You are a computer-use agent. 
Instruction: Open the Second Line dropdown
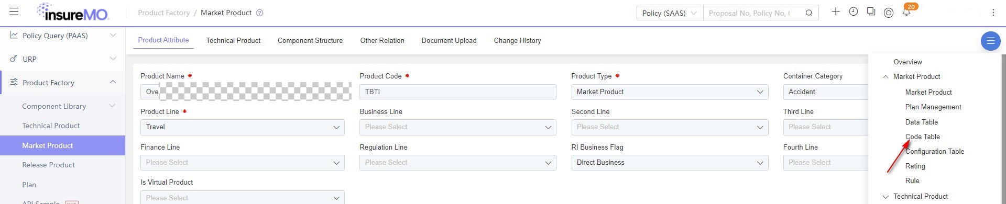click(670, 127)
